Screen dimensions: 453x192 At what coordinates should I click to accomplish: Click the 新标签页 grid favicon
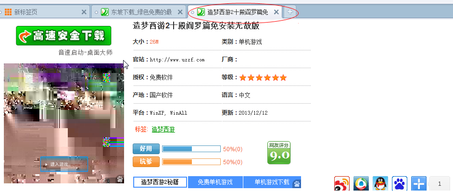8,12
